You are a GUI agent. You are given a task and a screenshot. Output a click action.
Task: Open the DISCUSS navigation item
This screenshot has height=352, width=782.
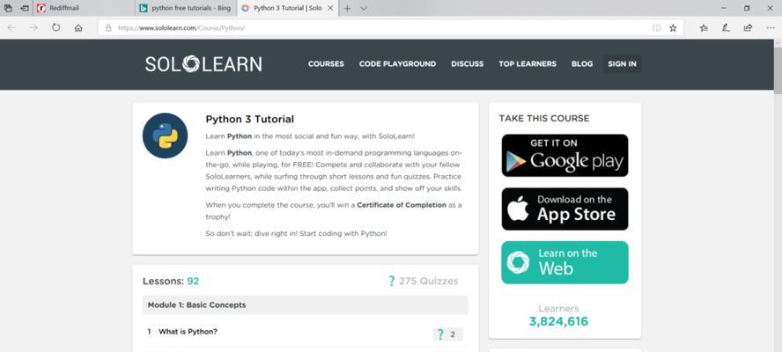468,64
